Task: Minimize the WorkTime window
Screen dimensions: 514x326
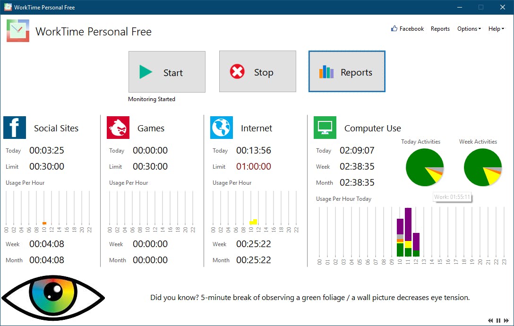Action: [x=460, y=7]
